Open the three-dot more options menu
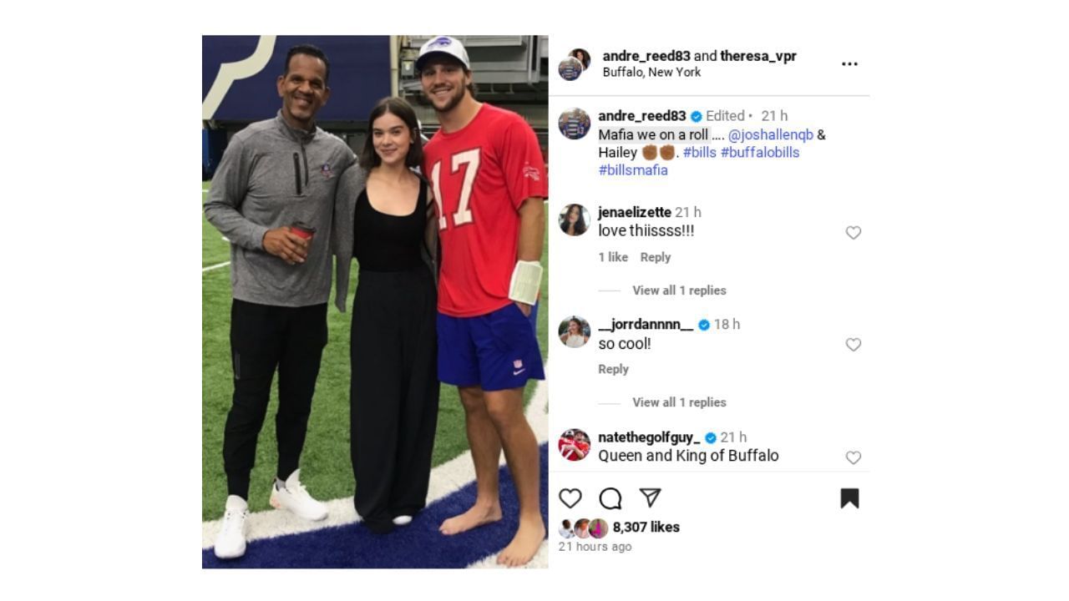This screenshot has height=601, width=1069. click(849, 64)
